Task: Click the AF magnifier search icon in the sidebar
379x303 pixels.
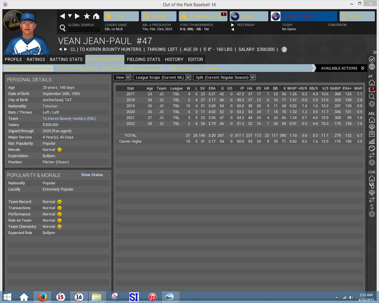Action: point(372,97)
